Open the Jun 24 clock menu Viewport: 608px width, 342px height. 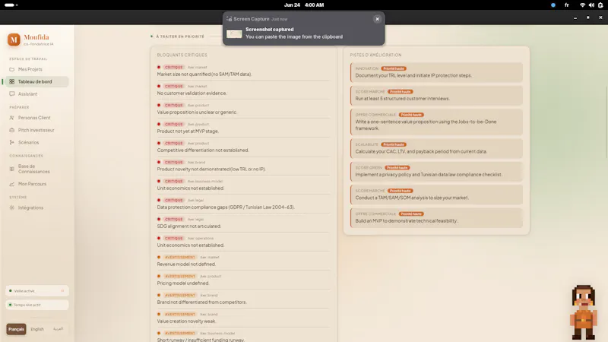(x=304, y=5)
